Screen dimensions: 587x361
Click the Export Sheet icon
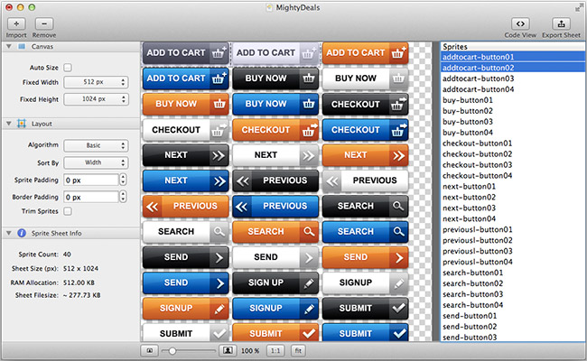tap(561, 23)
